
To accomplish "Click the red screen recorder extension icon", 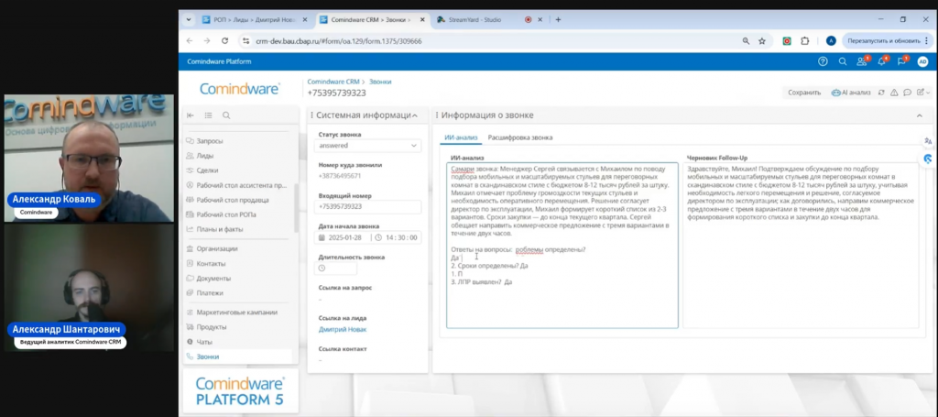I will click(787, 40).
